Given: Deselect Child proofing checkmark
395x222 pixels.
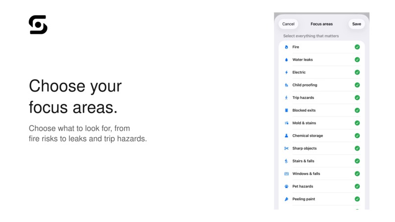Looking at the screenshot, I should click(x=357, y=85).
